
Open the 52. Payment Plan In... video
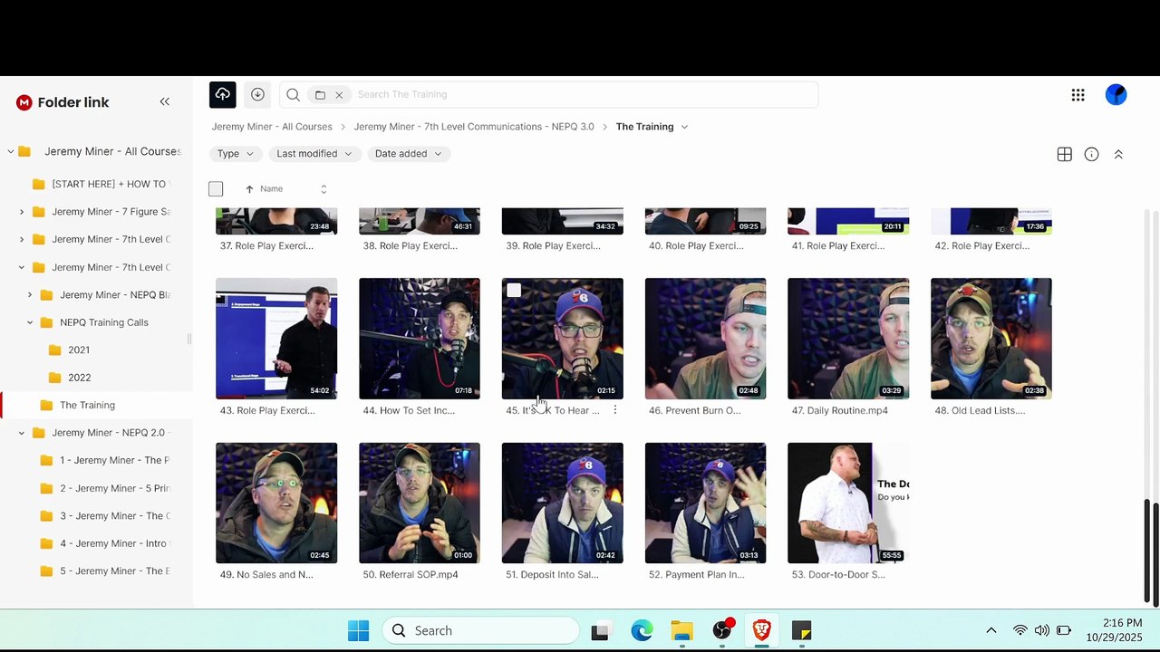tap(705, 503)
